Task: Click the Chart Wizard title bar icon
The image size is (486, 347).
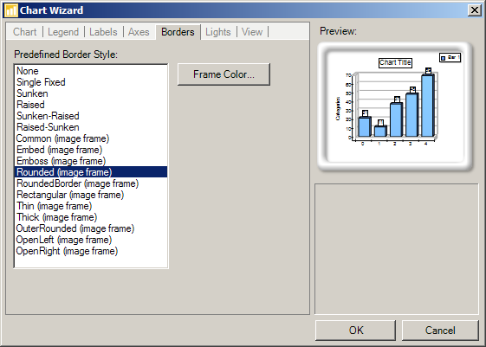Action: 11,10
